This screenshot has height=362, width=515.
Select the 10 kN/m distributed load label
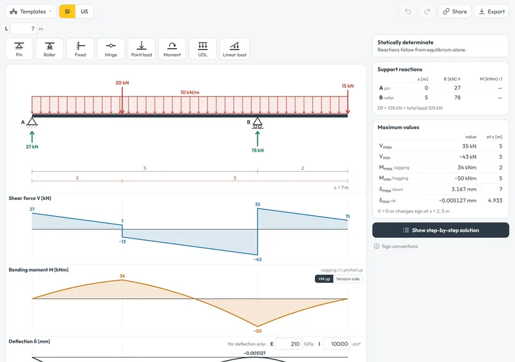pyautogui.click(x=189, y=92)
